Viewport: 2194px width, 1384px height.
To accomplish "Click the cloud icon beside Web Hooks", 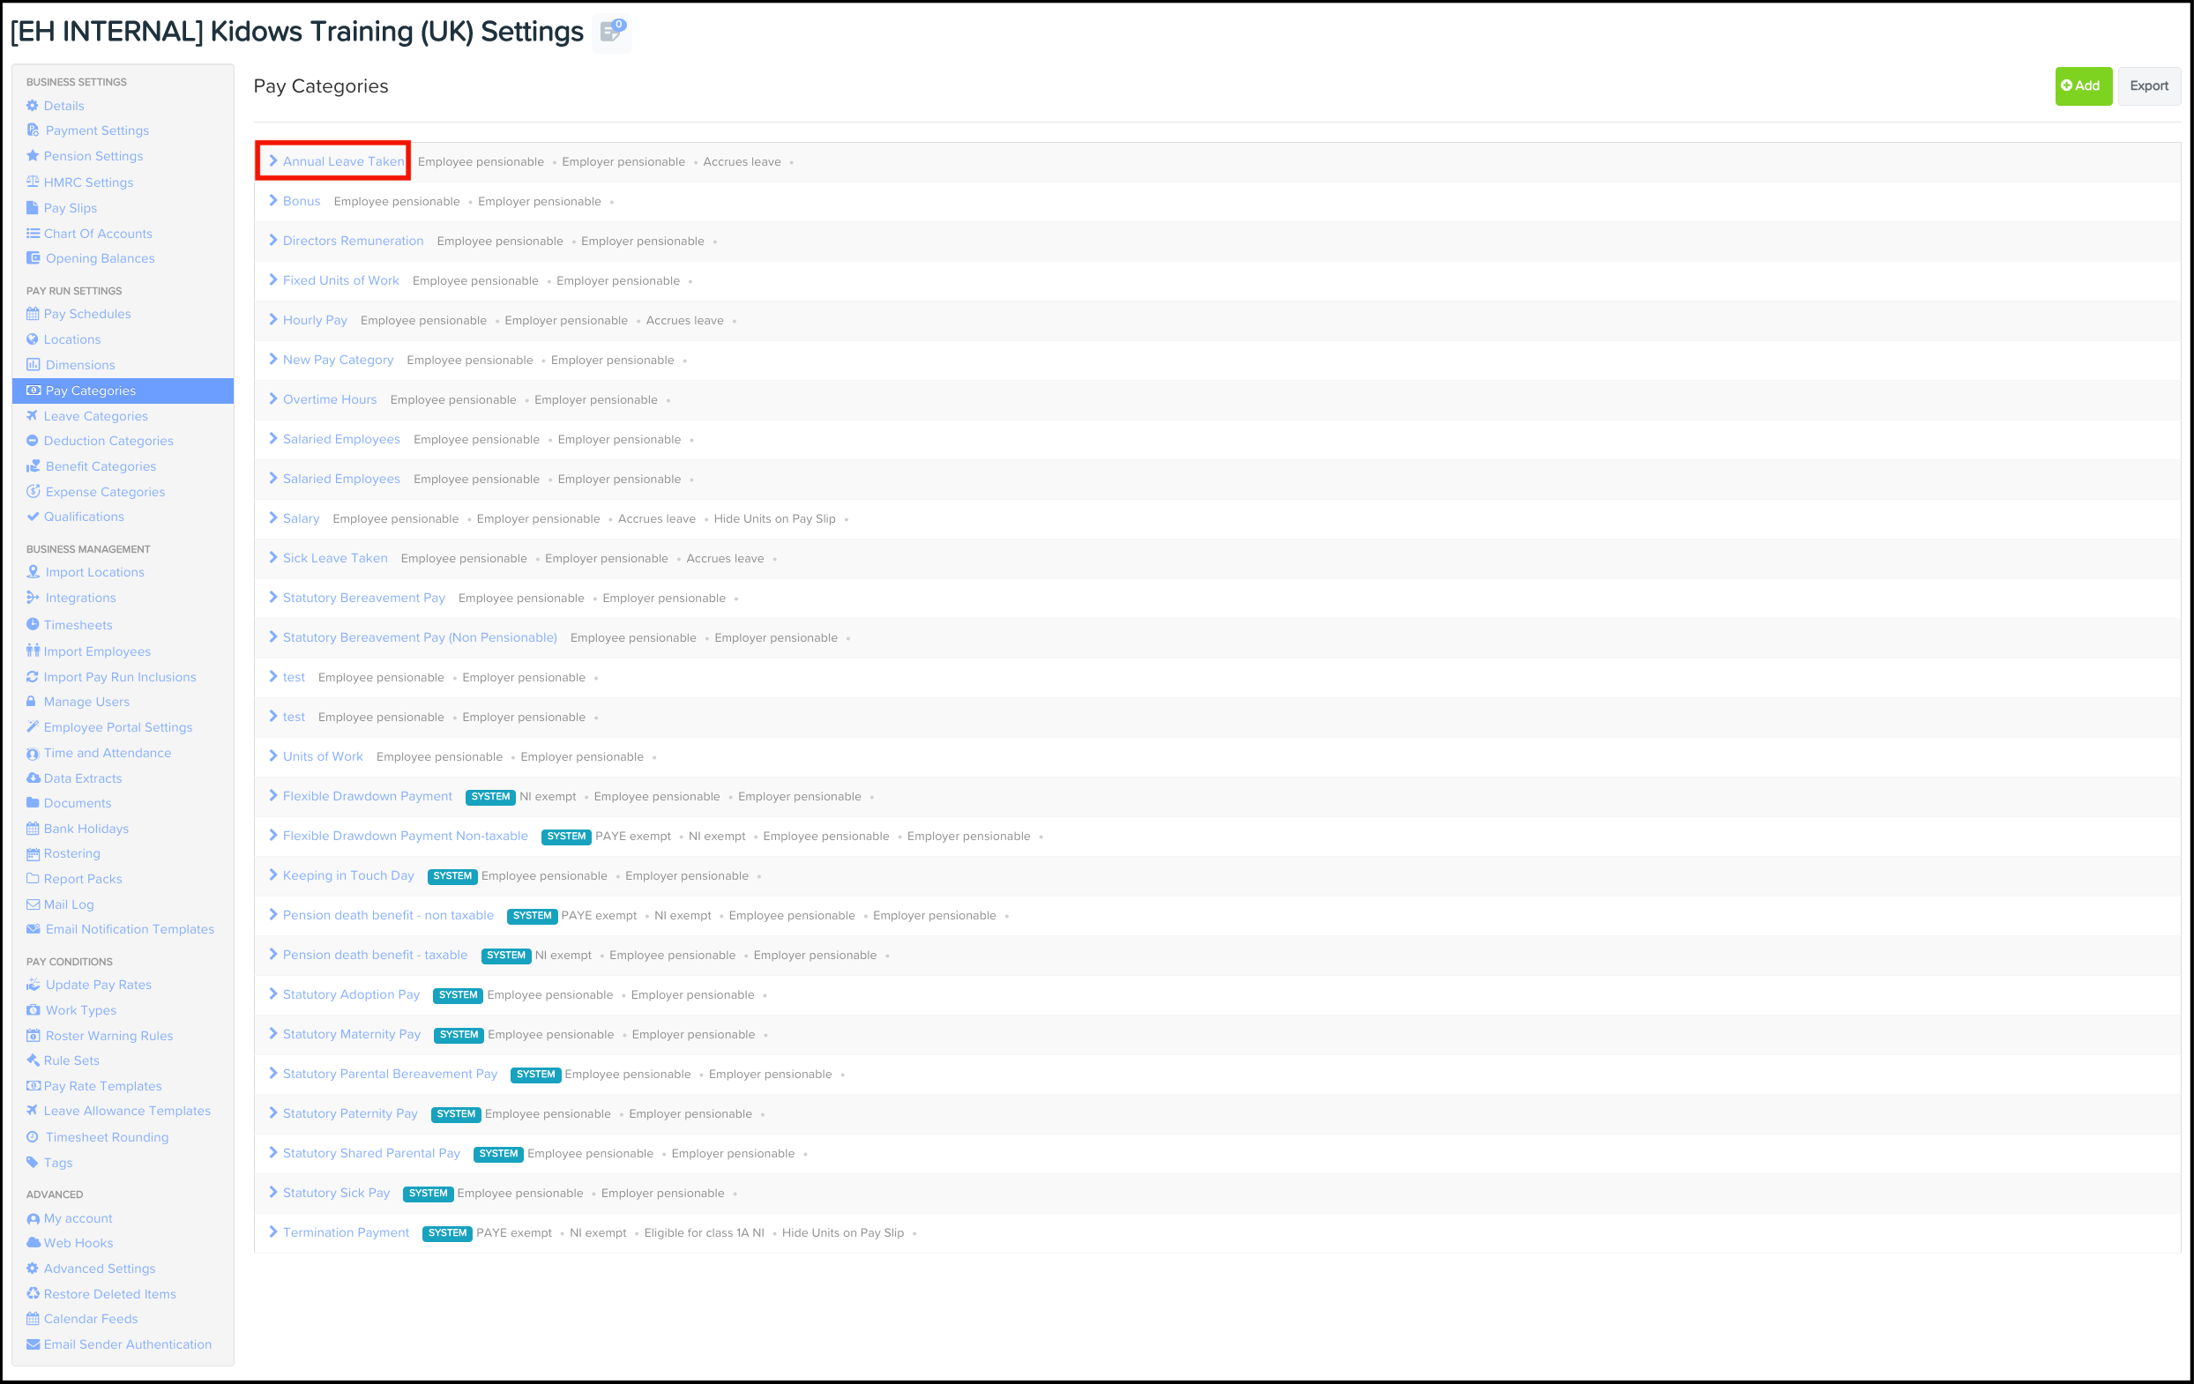I will [33, 1243].
